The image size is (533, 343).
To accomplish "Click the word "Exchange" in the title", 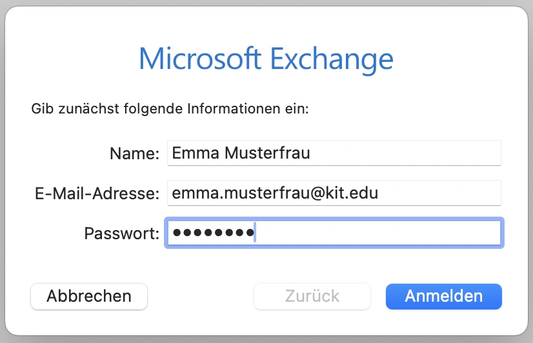I will point(332,59).
